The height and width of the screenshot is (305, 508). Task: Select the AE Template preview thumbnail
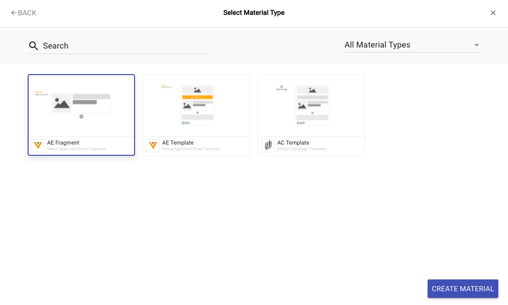[196, 105]
